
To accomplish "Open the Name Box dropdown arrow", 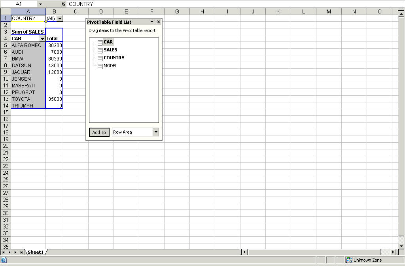I will pyautogui.click(x=40, y=4).
